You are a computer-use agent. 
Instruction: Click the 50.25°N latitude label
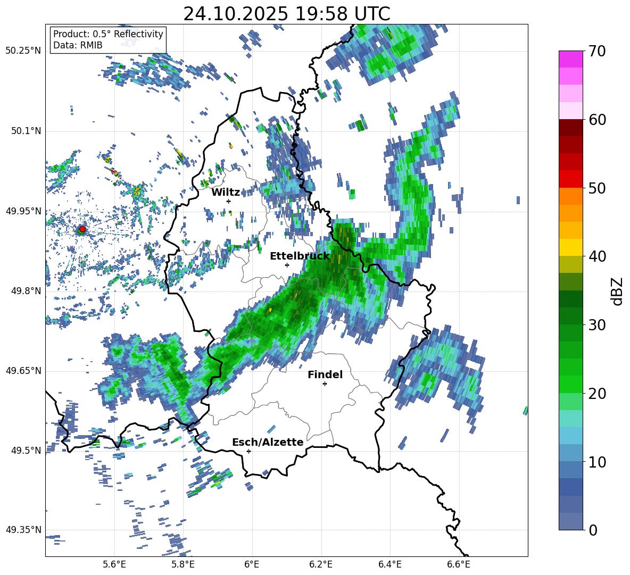[x=23, y=51]
